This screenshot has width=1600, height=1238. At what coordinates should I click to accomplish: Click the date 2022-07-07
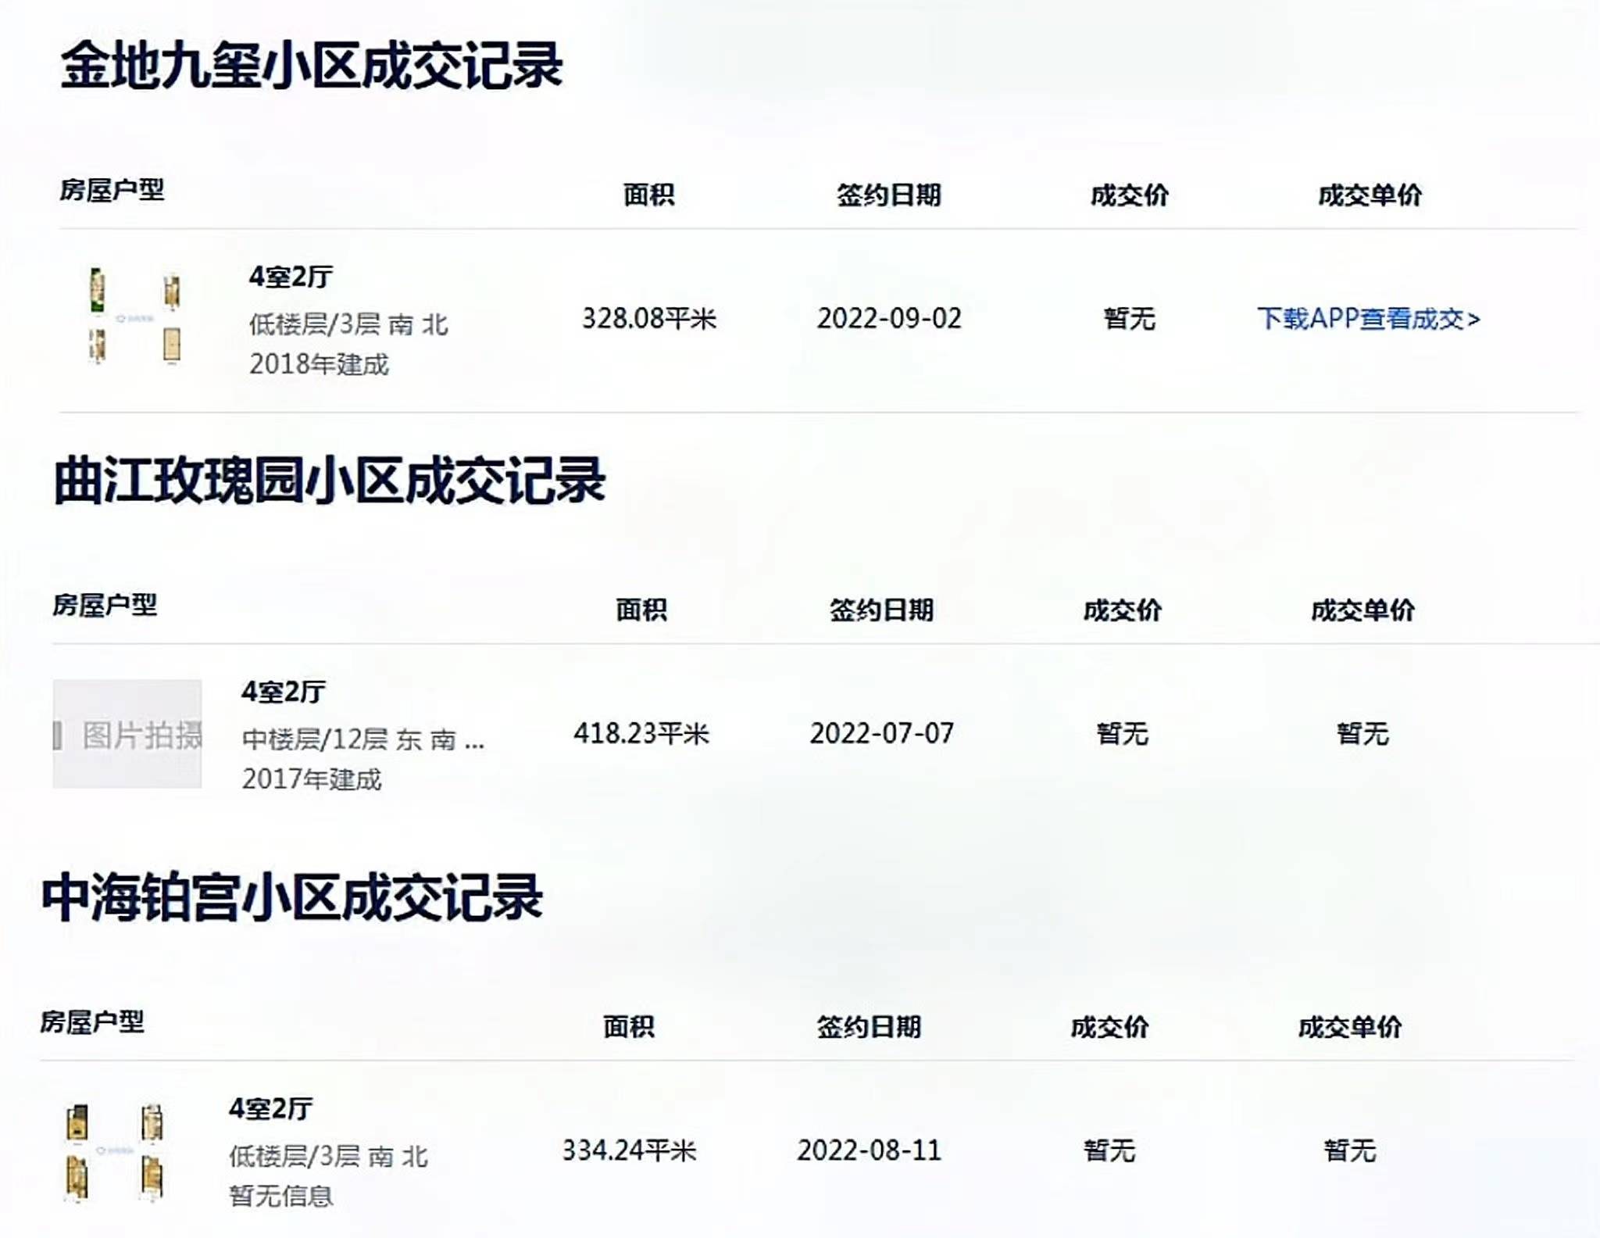point(881,734)
